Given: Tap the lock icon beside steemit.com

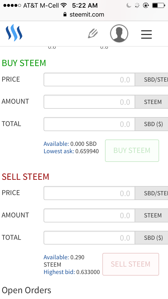Looking at the screenshot, I should 65,14.
